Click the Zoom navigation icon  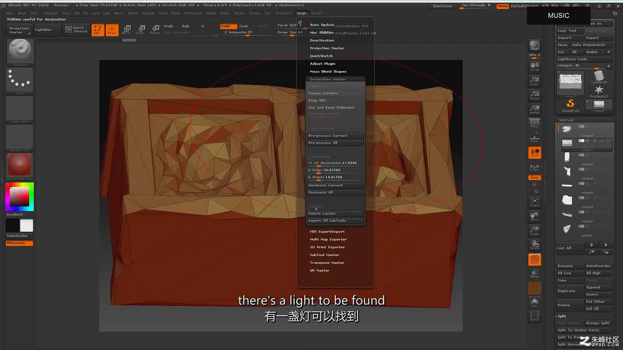pos(534,81)
